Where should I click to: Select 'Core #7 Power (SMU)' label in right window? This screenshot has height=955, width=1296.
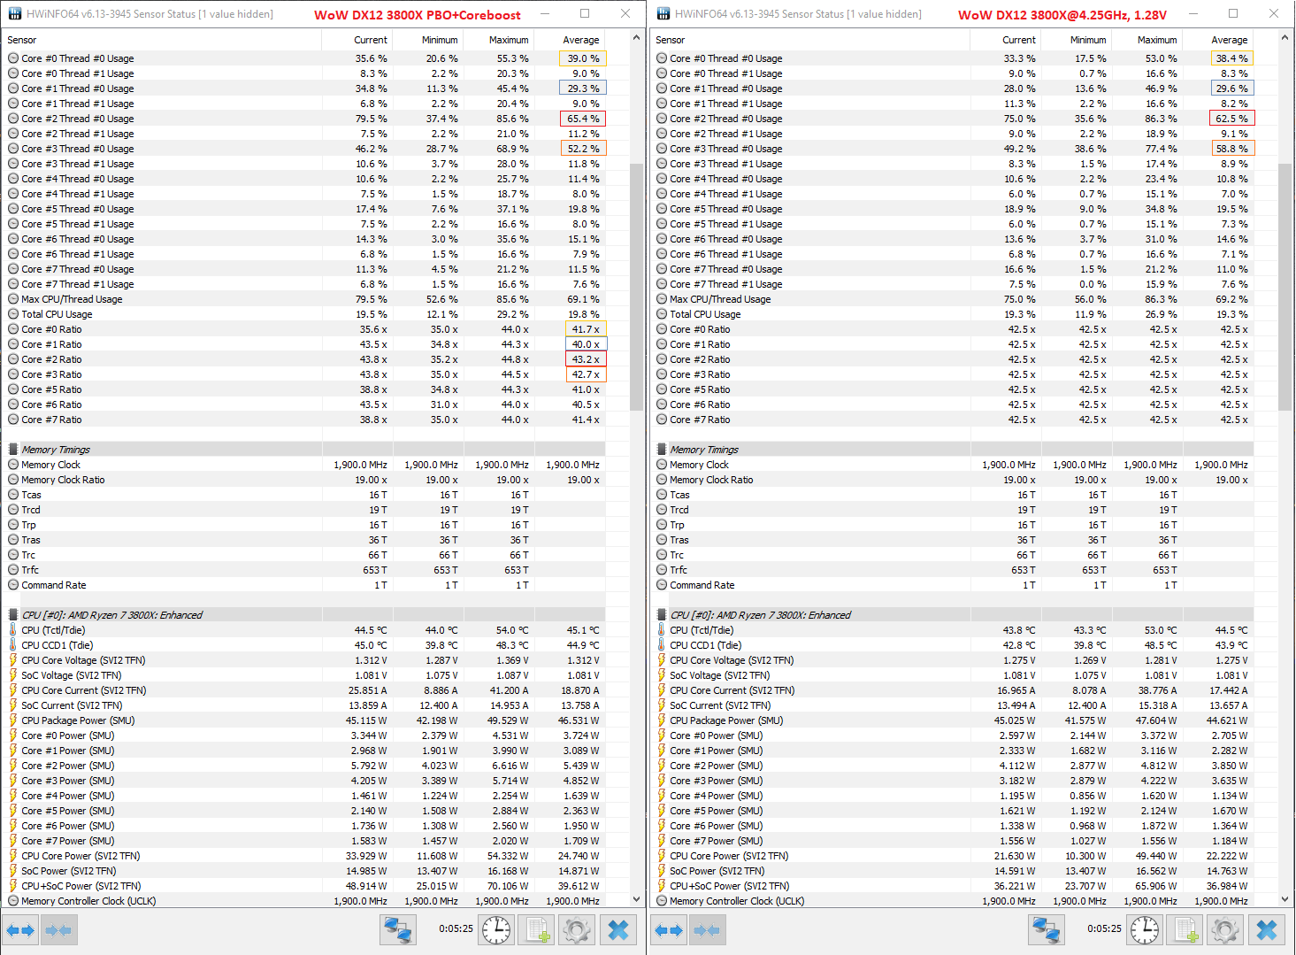tap(717, 841)
